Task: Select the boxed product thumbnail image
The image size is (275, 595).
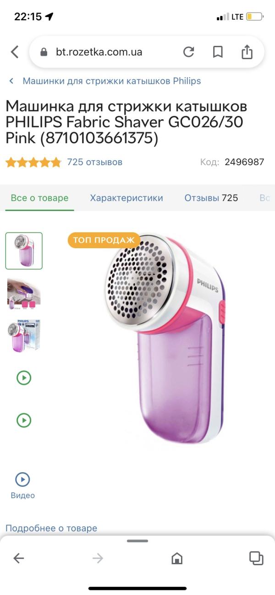Action: [24, 335]
